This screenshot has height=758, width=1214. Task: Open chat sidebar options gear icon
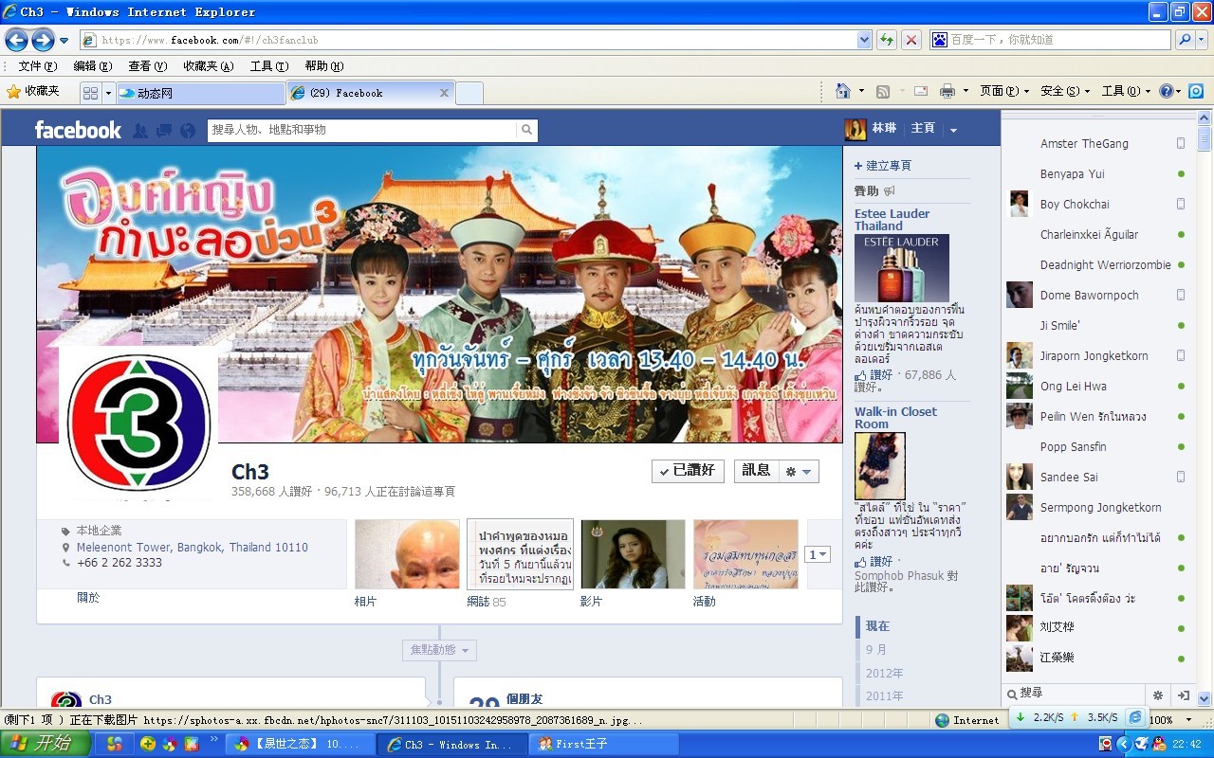click(1158, 695)
